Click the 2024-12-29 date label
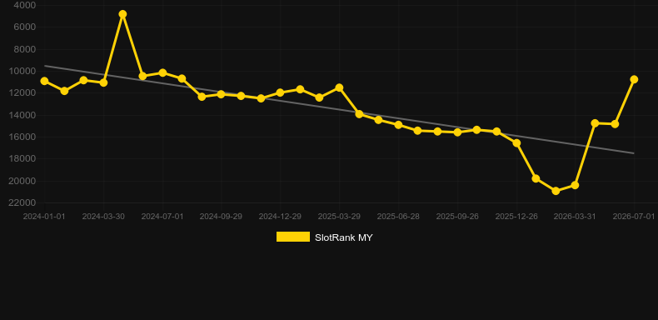Image resolution: width=658 pixels, height=320 pixels. (280, 217)
